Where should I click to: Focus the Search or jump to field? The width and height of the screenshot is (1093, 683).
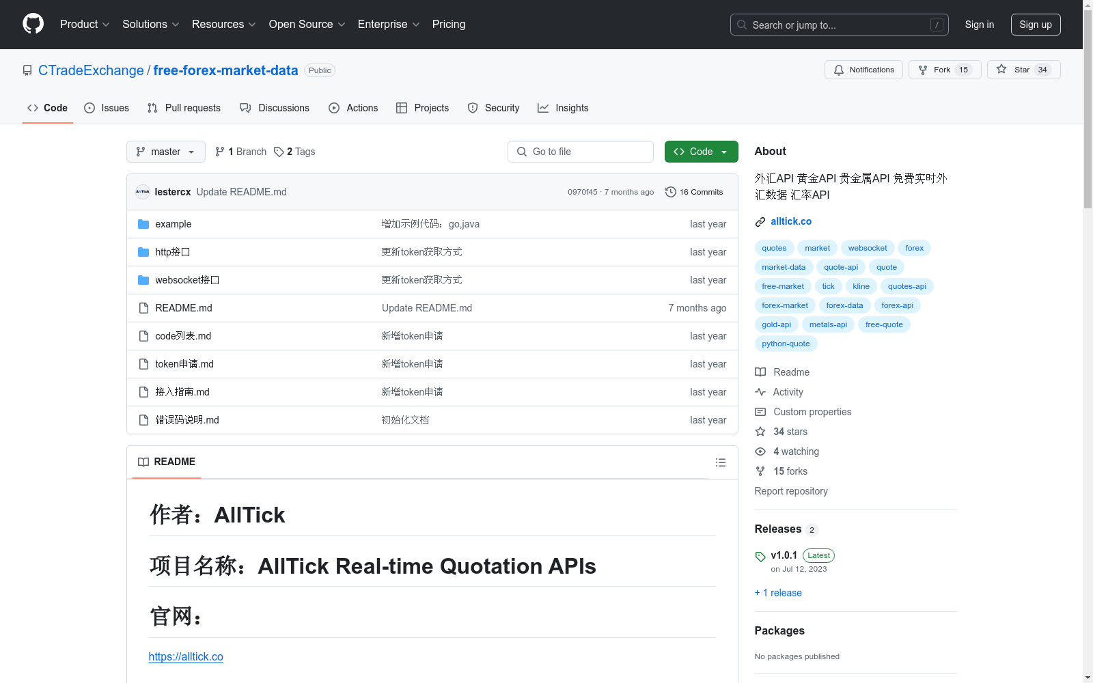(x=840, y=25)
